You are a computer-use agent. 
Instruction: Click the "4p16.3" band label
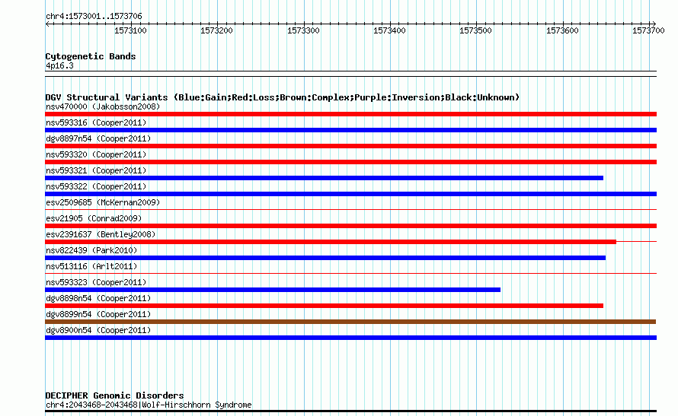coord(59,65)
